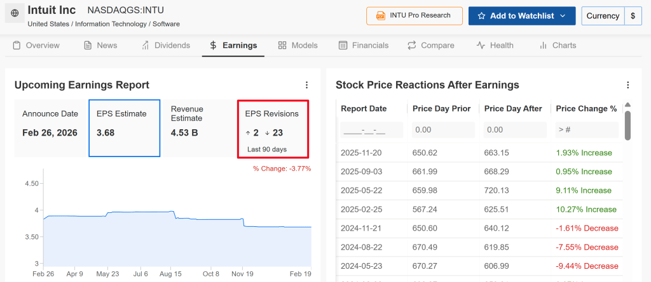Open the three-dot menu for Upcoming Earnings Report
Image resolution: width=651 pixels, height=282 pixels.
[x=306, y=85]
